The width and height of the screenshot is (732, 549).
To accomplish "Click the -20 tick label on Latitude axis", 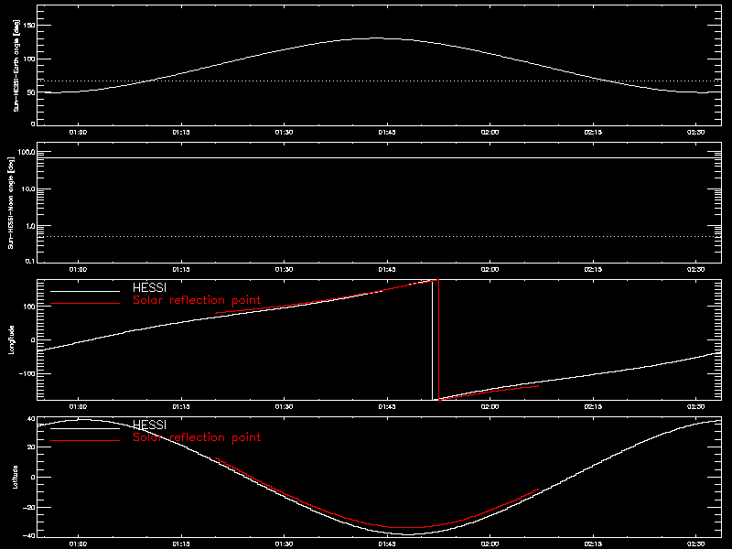I will click(29, 507).
